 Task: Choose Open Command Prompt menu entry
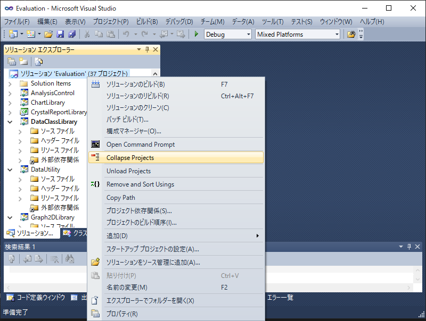(176, 145)
